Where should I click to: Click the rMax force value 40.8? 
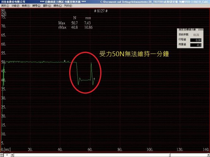75,27
